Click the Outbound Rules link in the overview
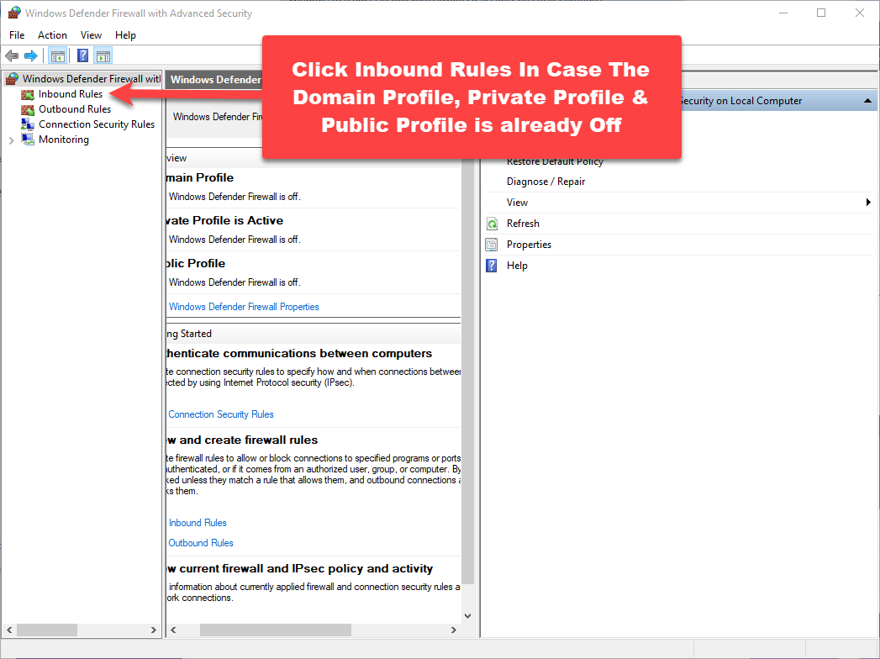Viewport: 880px width, 659px height. tap(201, 543)
